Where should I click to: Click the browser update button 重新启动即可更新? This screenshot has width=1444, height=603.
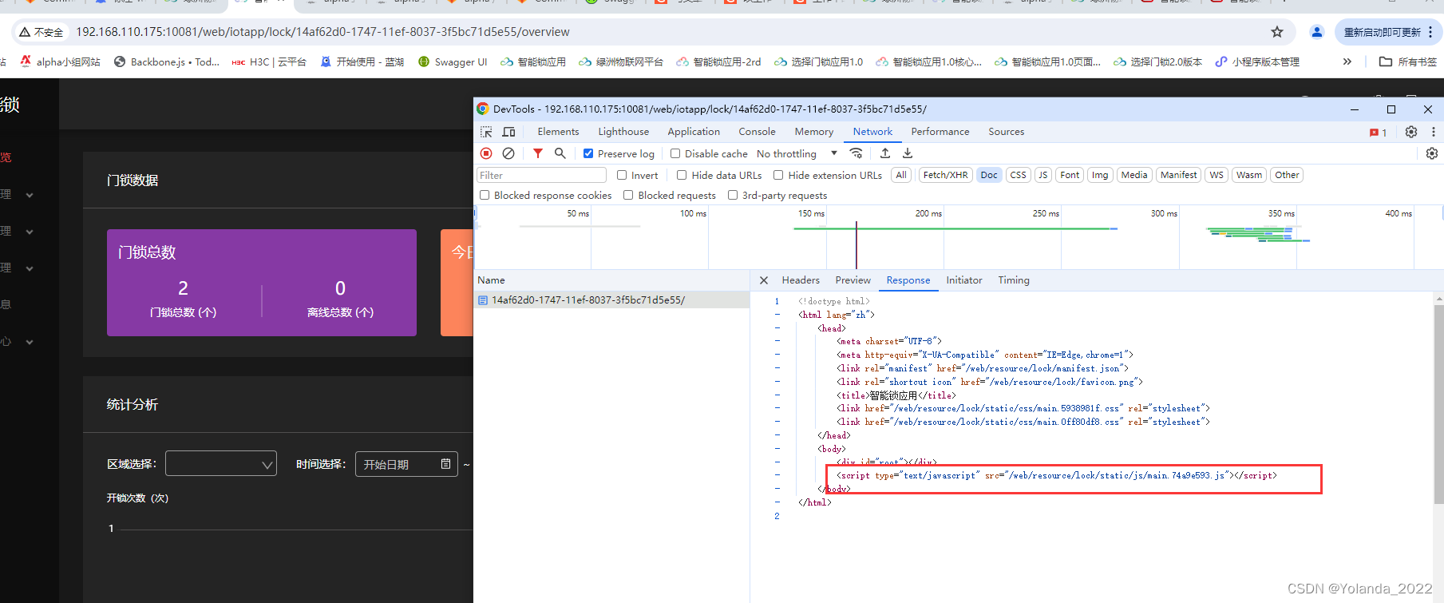[x=1387, y=32]
